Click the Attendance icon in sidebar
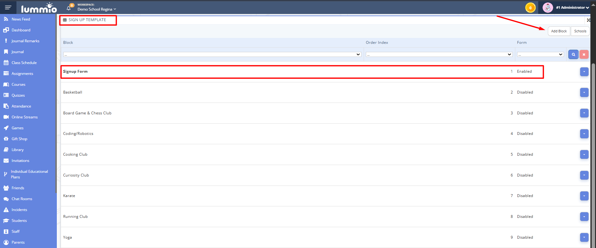 point(6,106)
